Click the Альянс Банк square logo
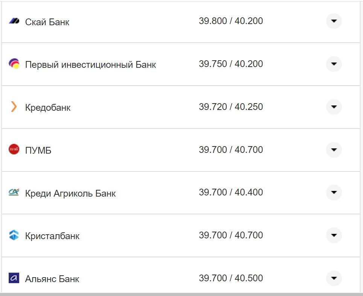The height and width of the screenshot is (296, 363). point(14,279)
